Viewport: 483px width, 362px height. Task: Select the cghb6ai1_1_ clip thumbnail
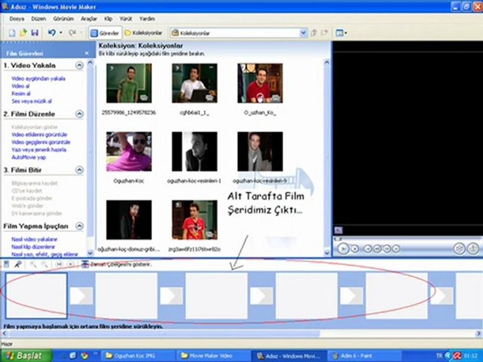194,83
